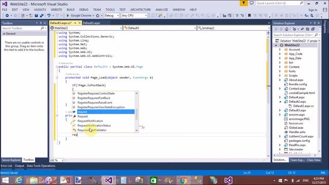Click Solution Explorer Collapse All icon

coord(313,29)
